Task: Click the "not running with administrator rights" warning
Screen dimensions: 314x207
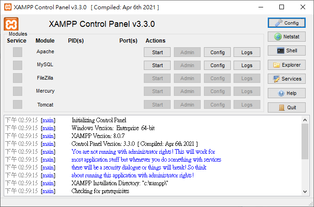Action: pyautogui.click(x=143, y=151)
